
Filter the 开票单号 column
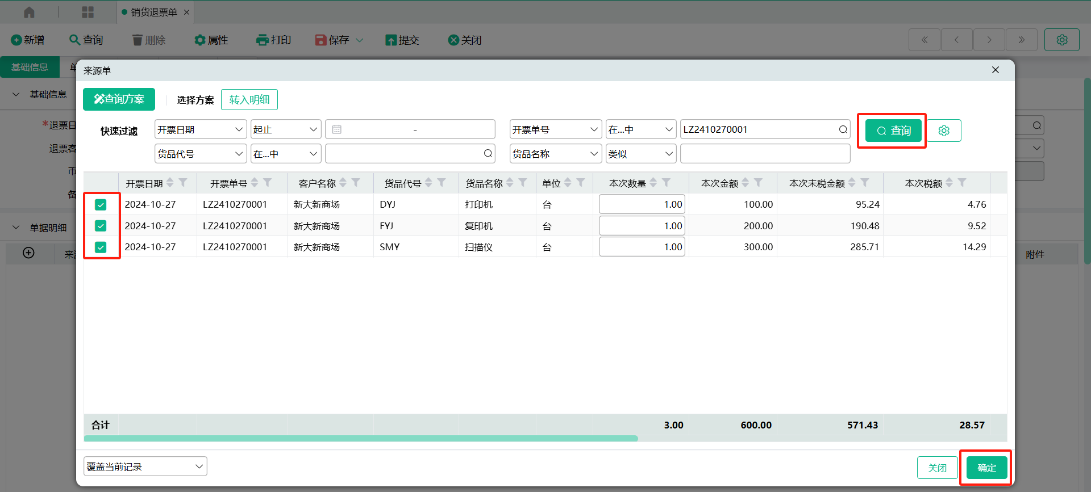[x=268, y=183]
